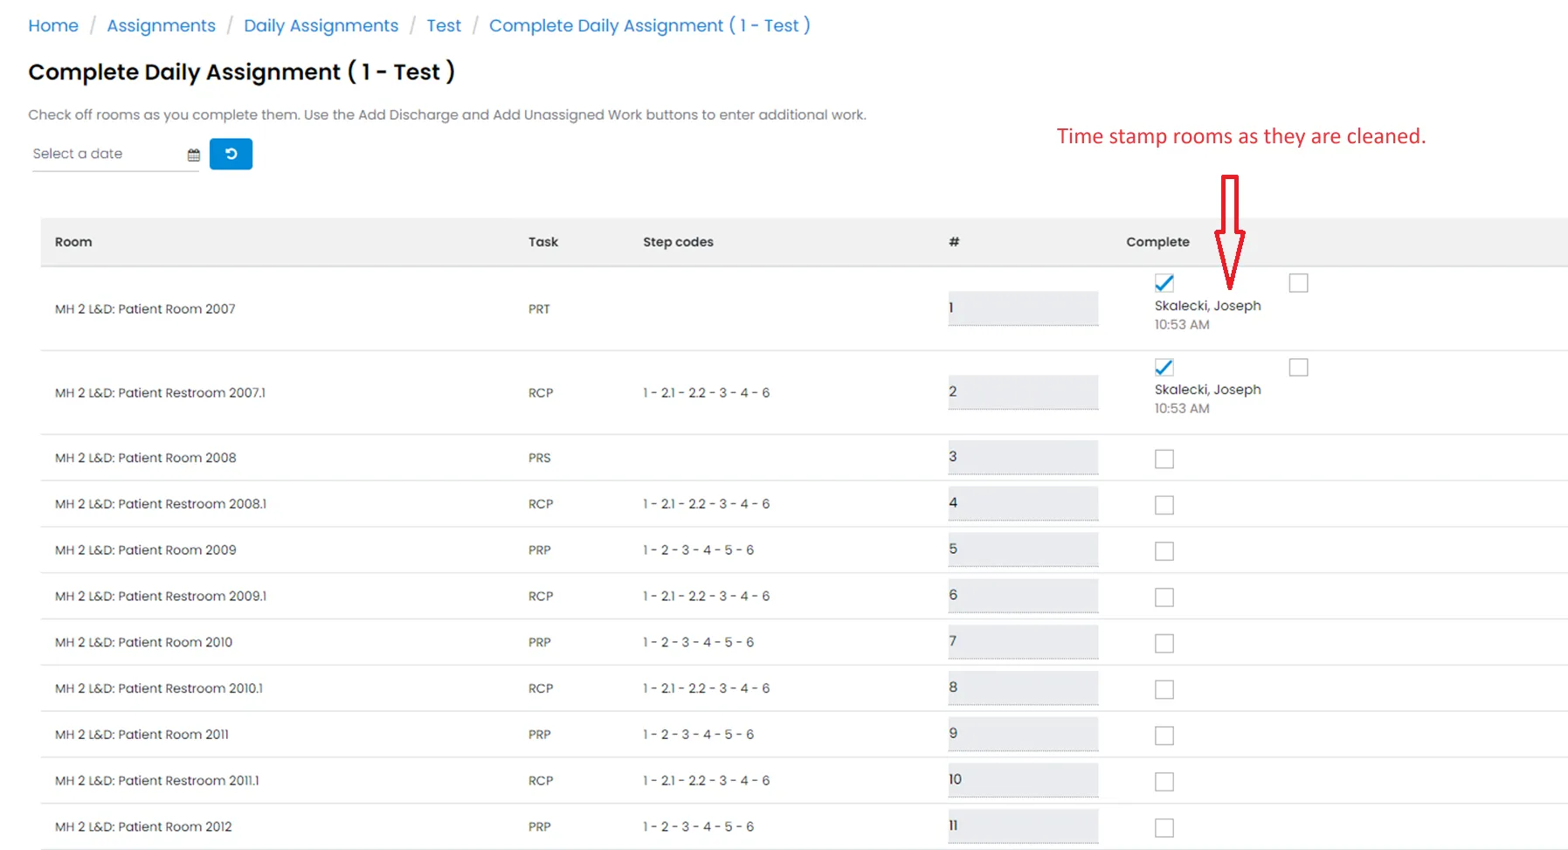Mark Patient Restroom 2010.1 as complete
Screen dimensions: 1568x850
[1164, 689]
